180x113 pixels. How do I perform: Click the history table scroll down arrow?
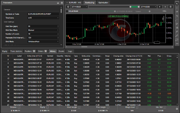(177, 104)
